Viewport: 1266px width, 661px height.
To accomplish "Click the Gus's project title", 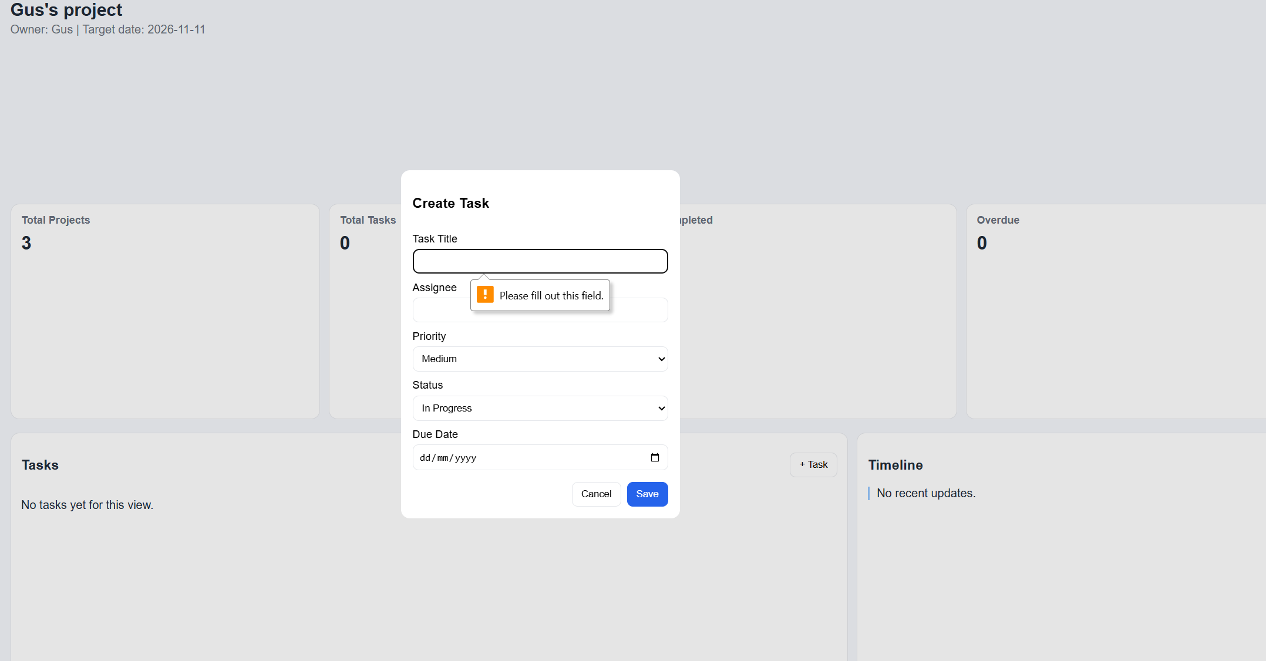I will click(66, 10).
